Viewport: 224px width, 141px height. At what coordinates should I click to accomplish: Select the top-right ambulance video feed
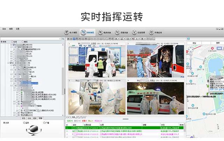pos(155,61)
